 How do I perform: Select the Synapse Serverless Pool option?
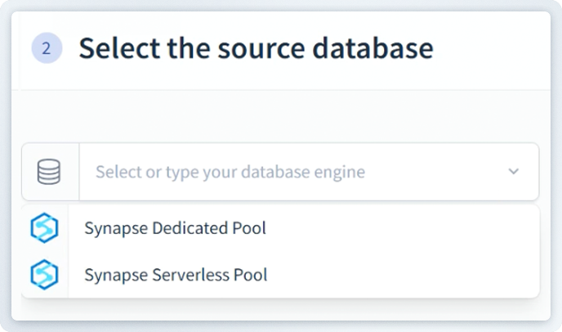(x=176, y=275)
